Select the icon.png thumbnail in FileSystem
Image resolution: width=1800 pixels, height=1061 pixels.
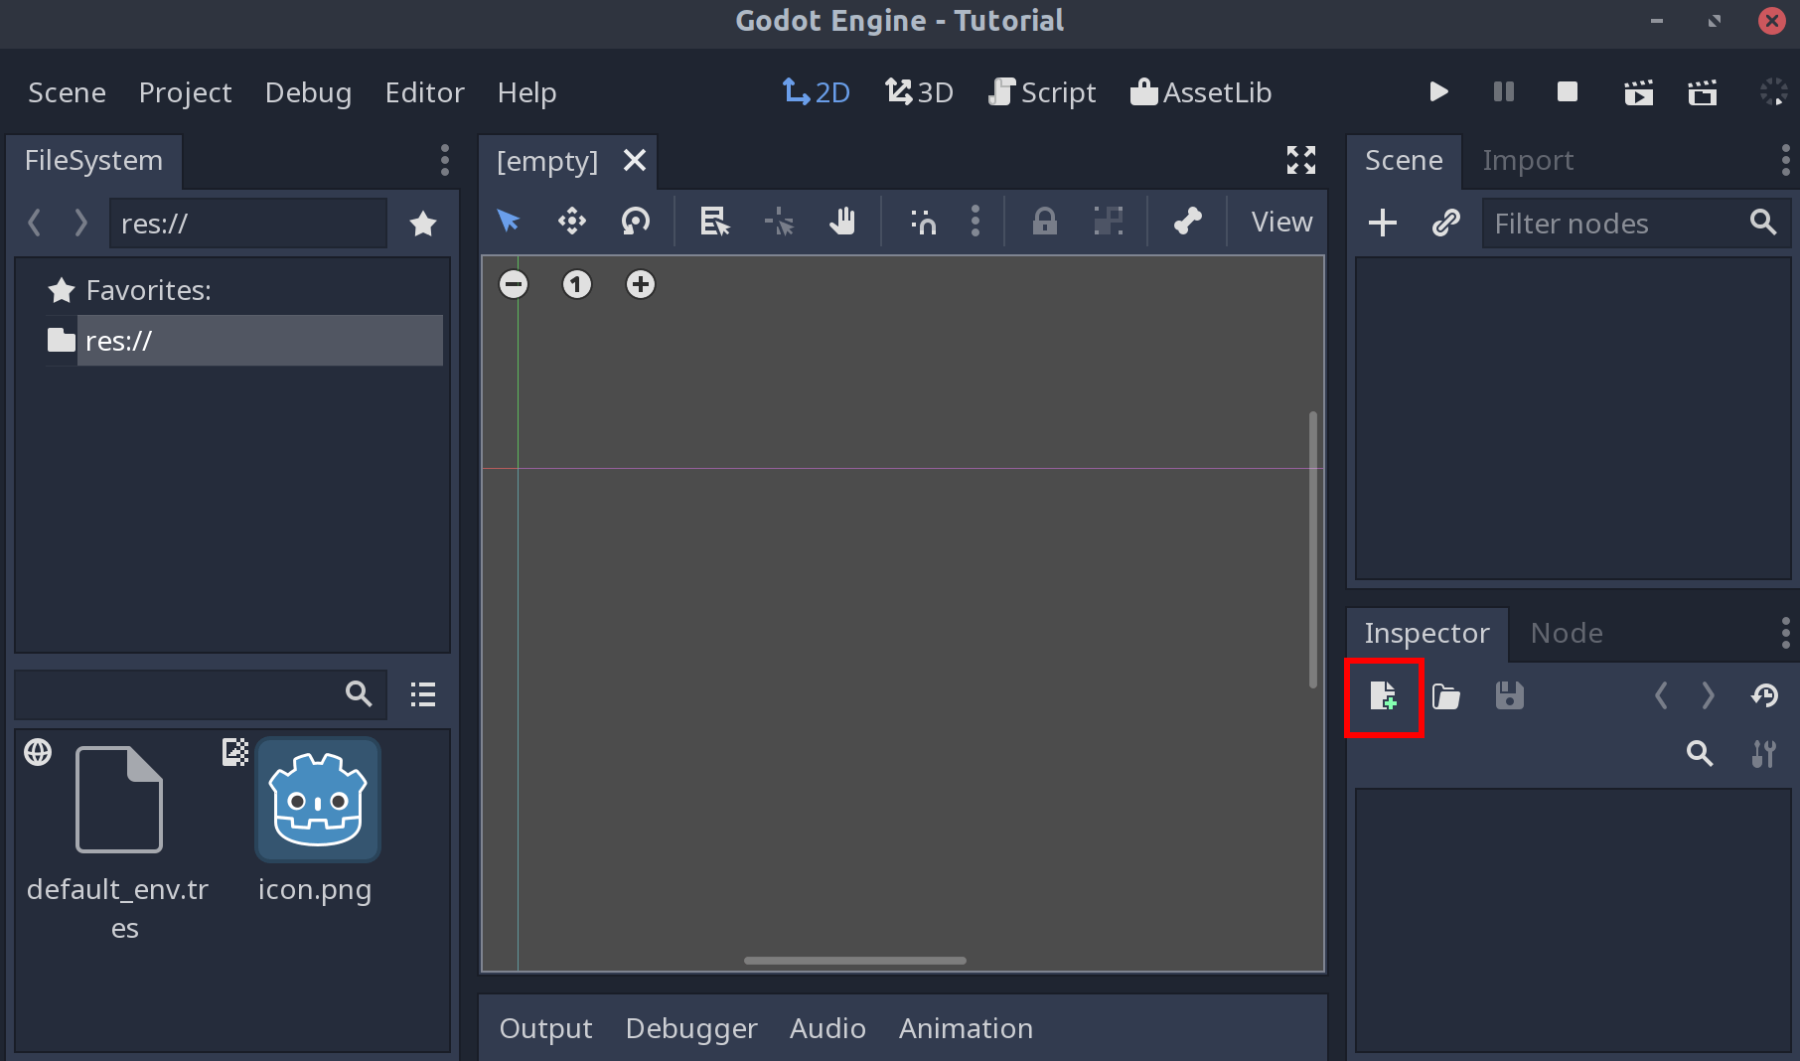316,800
